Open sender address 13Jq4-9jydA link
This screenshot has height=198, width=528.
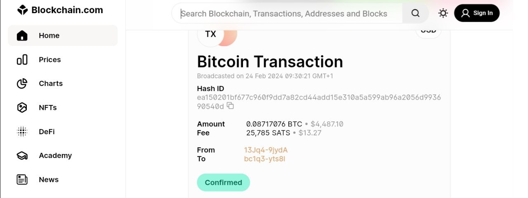(266, 150)
